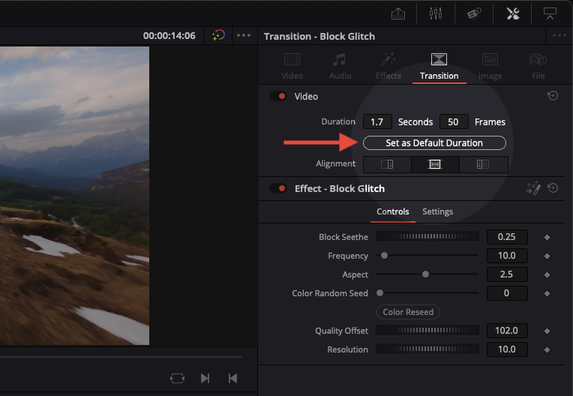Open the Audio inspector tab
Screen dimensions: 573x396
tap(340, 65)
